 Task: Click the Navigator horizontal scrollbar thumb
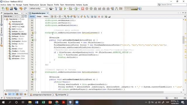(12, 90)
